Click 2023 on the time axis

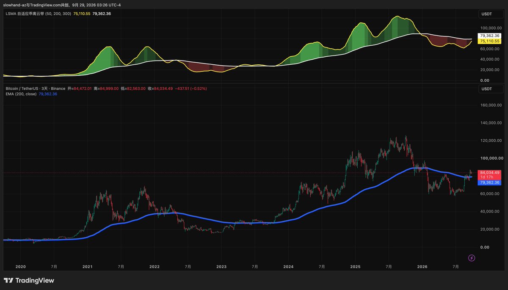tap(221, 267)
